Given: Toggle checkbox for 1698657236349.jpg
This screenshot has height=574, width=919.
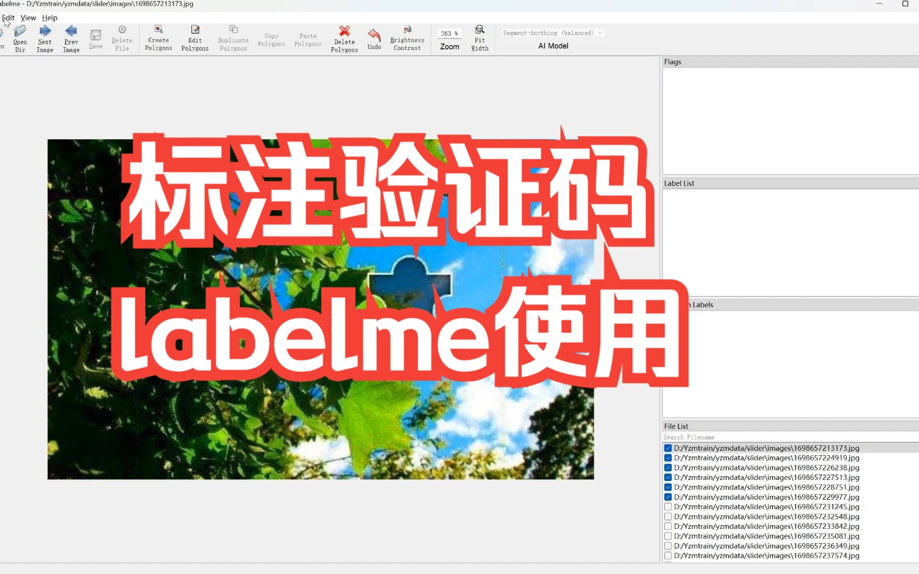Looking at the screenshot, I should click(x=668, y=546).
